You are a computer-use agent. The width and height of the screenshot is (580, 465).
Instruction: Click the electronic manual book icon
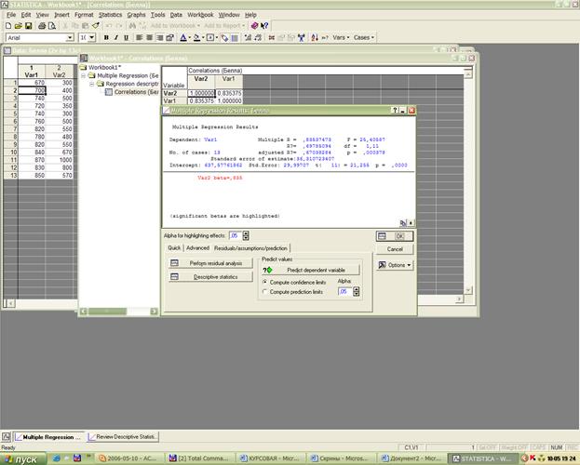[x=254, y=25]
